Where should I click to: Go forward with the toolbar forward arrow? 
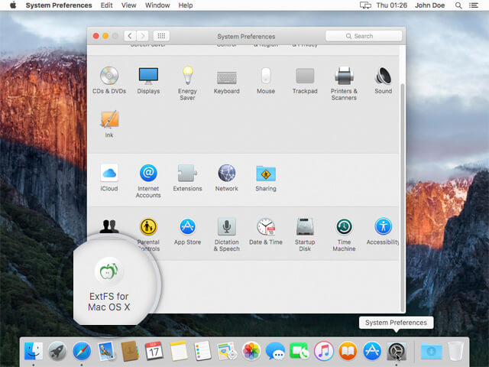(x=143, y=36)
